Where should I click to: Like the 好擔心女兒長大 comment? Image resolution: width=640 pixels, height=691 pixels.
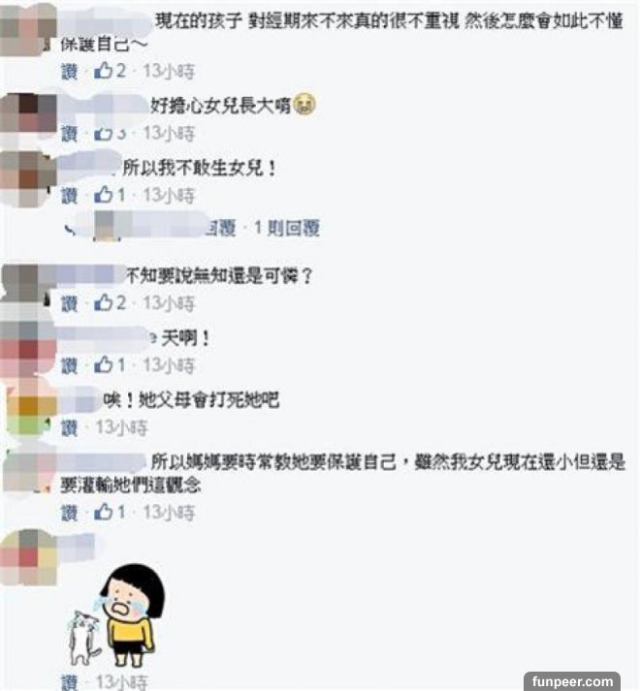pyautogui.click(x=69, y=134)
